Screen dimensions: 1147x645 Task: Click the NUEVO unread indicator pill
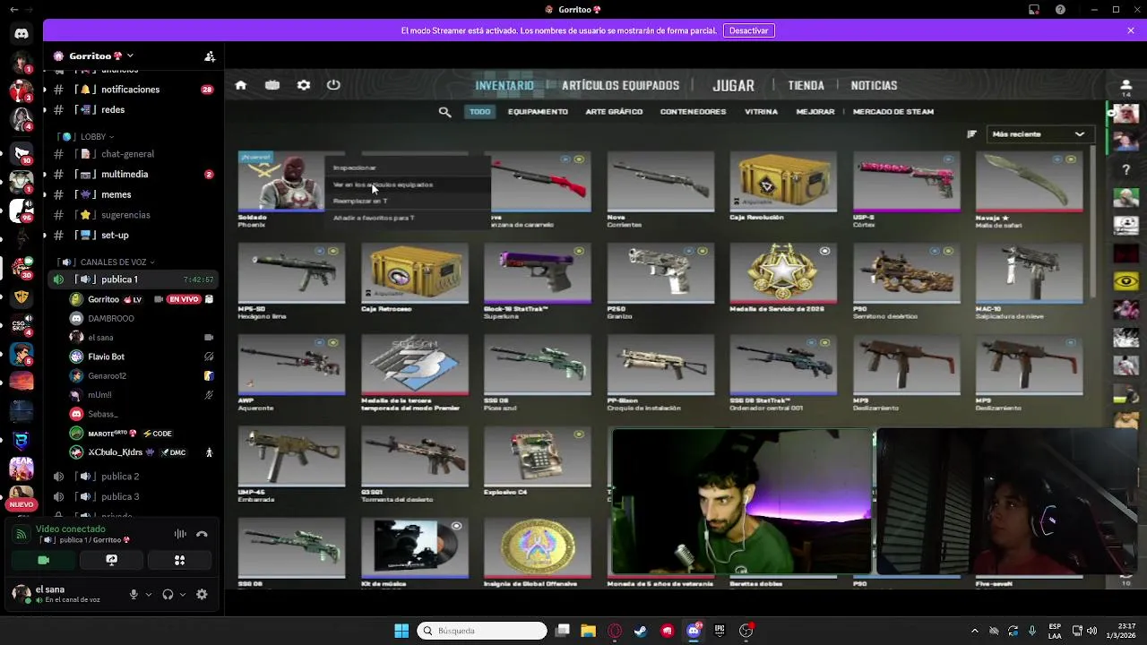coord(22,504)
